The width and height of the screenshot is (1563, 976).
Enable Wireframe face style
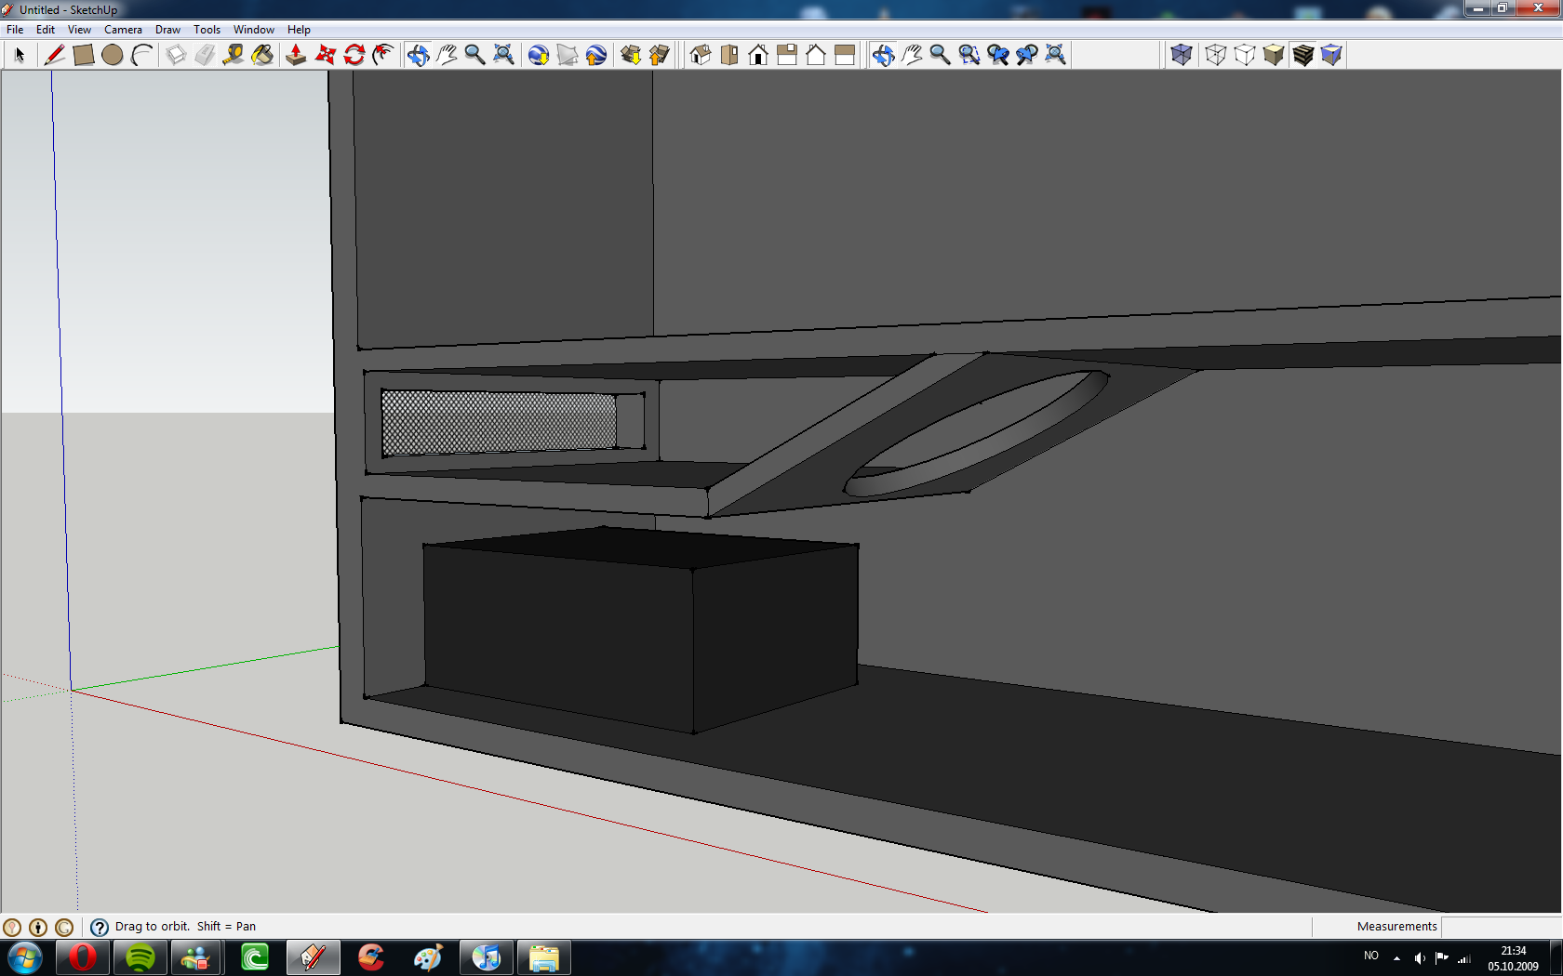pyautogui.click(x=1215, y=55)
